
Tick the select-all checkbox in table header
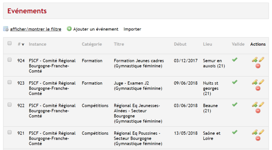(10, 43)
